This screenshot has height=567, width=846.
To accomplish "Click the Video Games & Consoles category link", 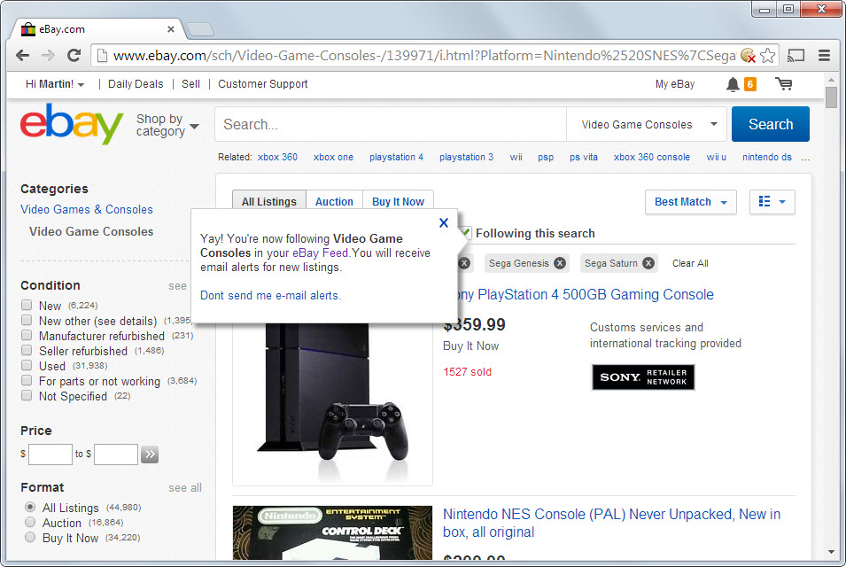I will (x=86, y=209).
